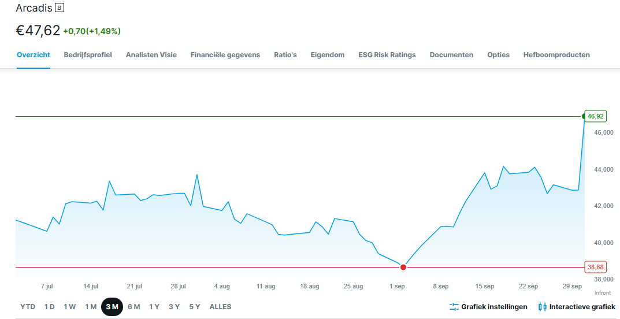
Task: Click the B badge icon beside Arcadis
Action: tap(60, 8)
